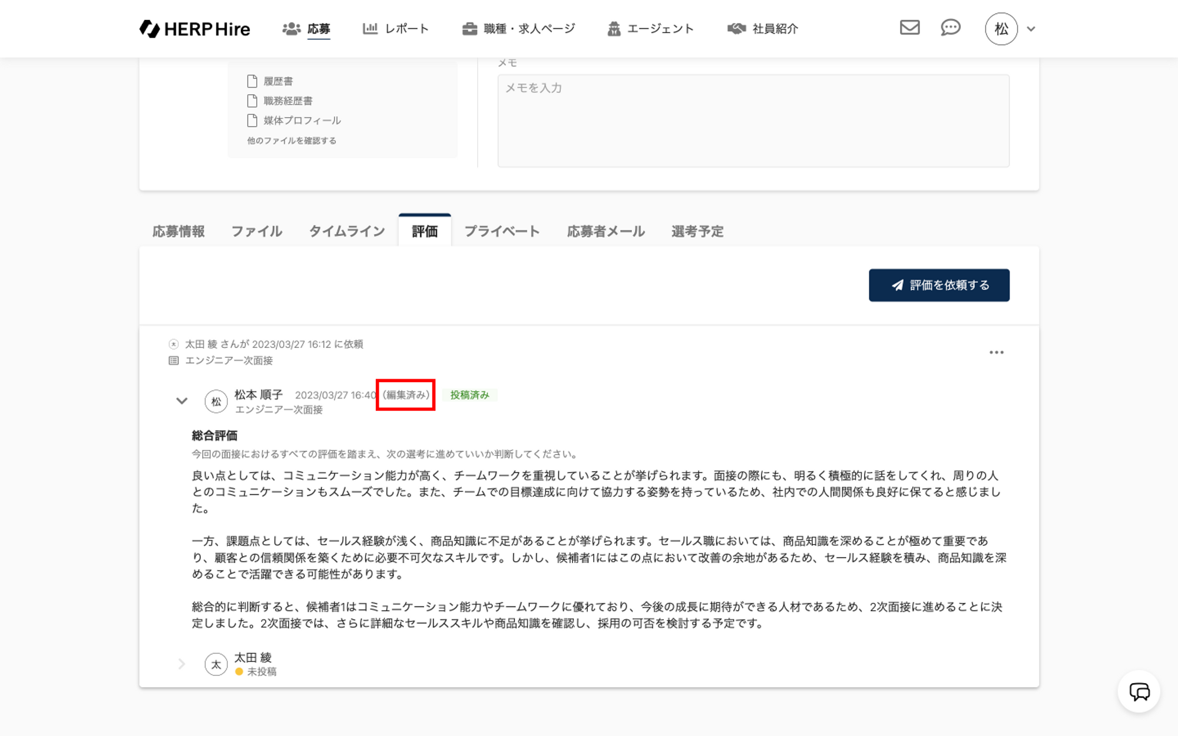Open the レポート menu
The height and width of the screenshot is (736, 1178).
(x=396, y=29)
